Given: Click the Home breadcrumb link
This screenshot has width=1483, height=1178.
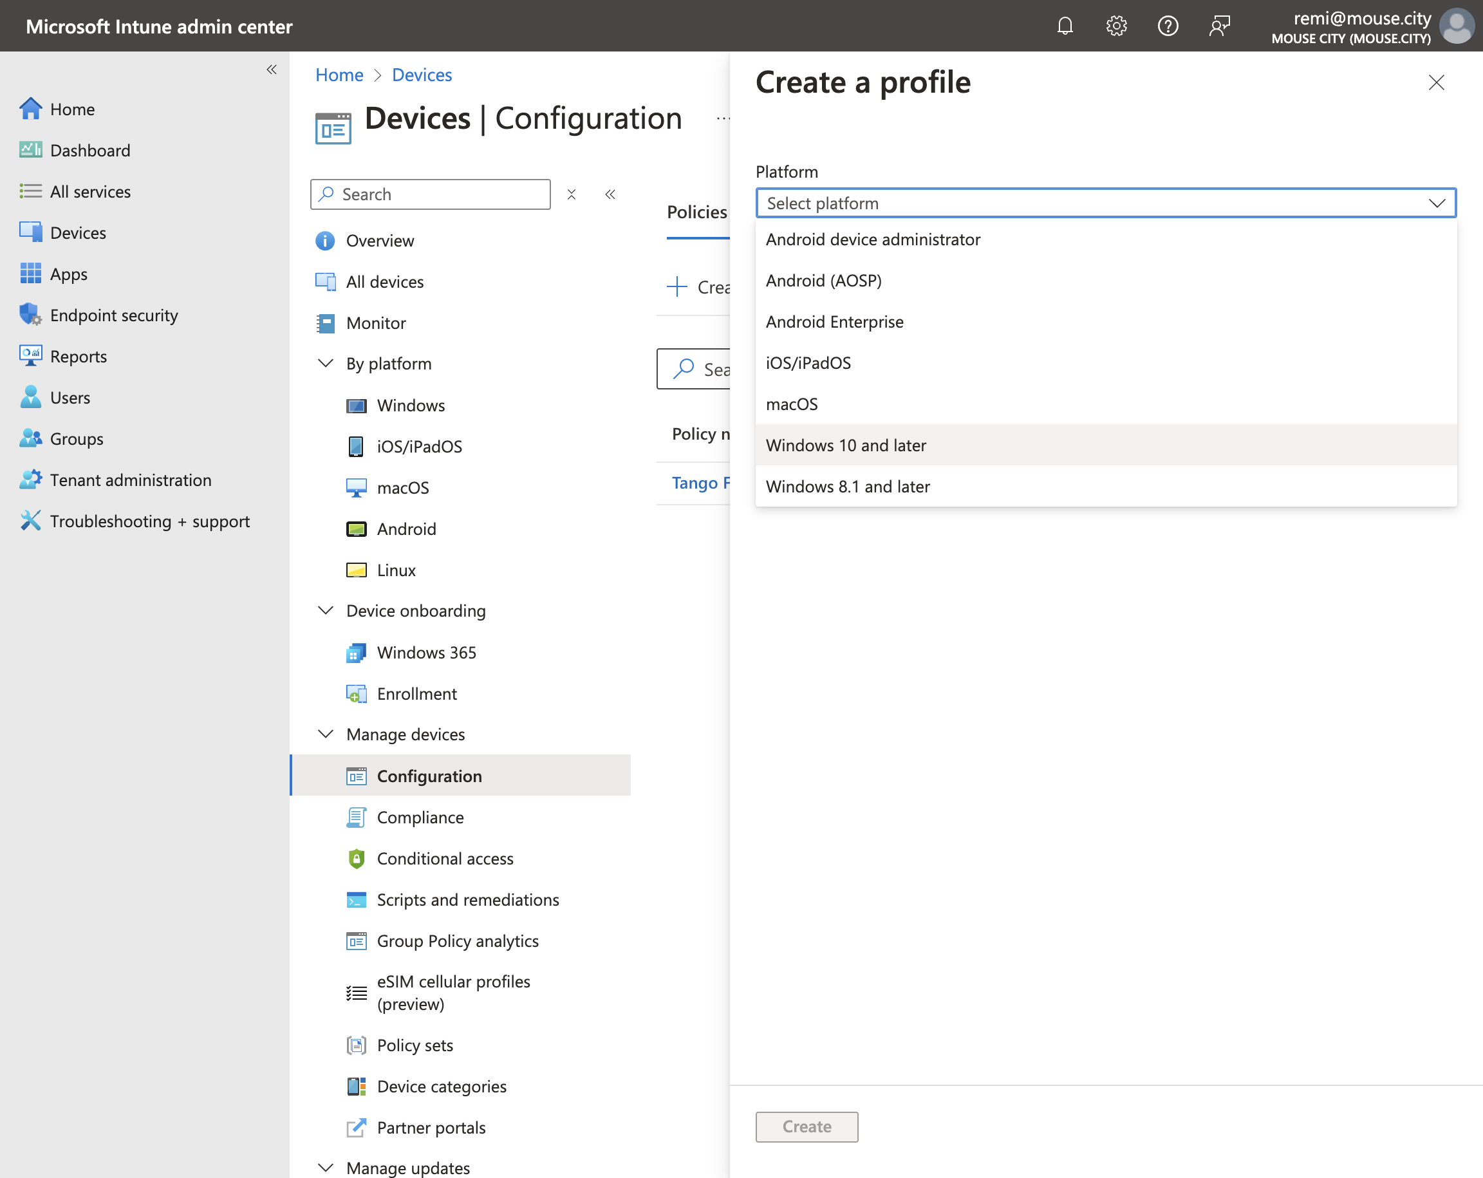Looking at the screenshot, I should (x=339, y=74).
